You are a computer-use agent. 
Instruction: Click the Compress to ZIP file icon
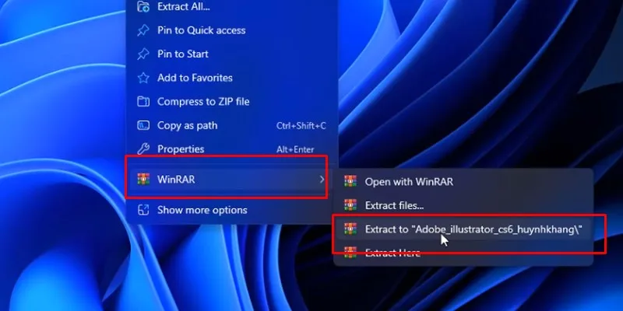point(143,102)
